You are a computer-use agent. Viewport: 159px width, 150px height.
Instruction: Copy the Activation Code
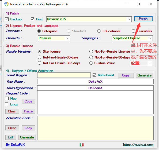pyautogui.click(x=28, y=128)
